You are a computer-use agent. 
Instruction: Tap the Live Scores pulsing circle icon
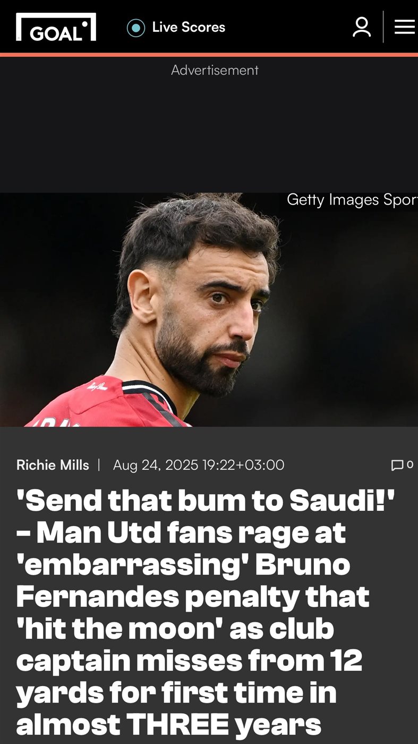point(136,28)
